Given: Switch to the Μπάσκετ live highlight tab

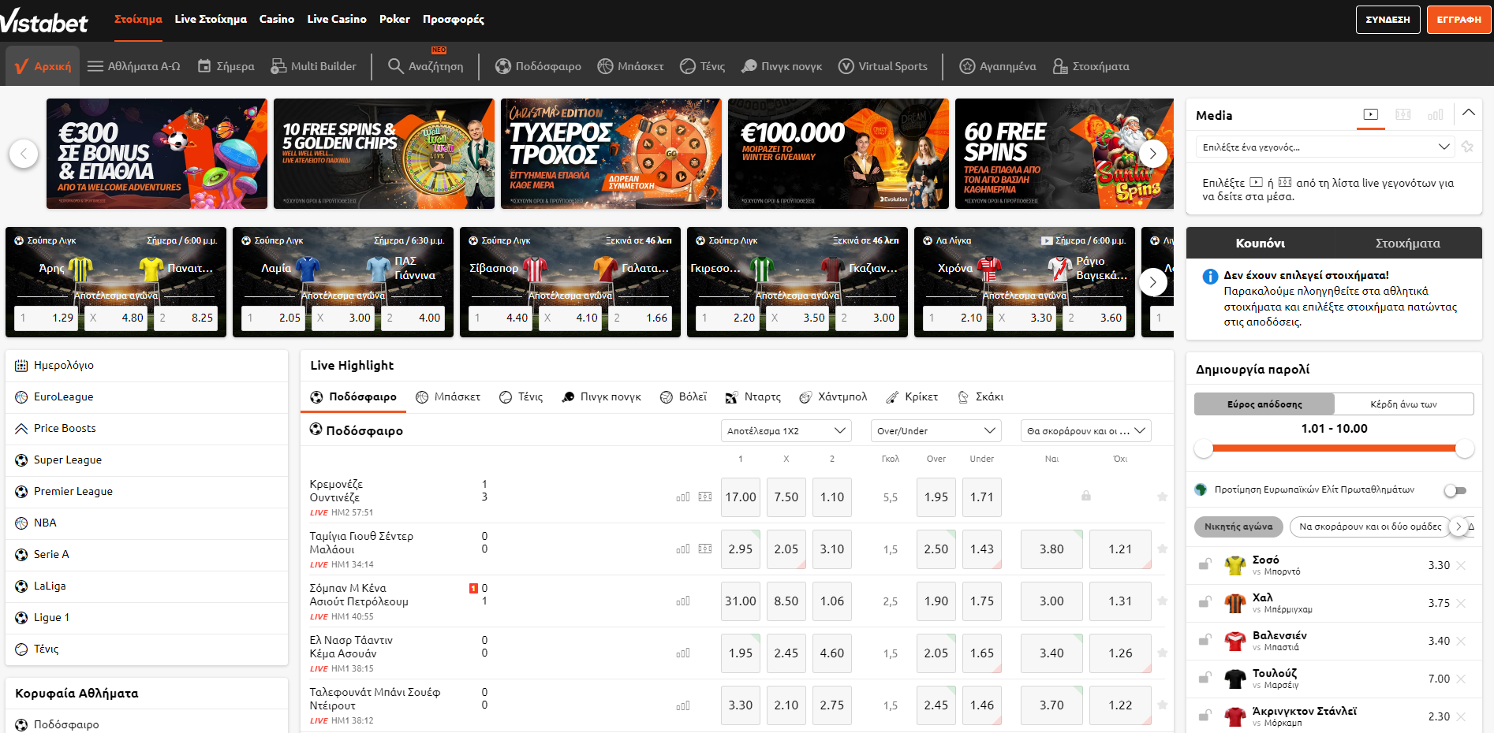Looking at the screenshot, I should pos(448,397).
